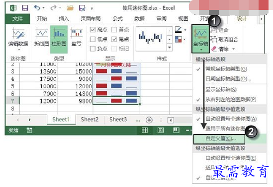Toggle the 负点 checkbox

pos(92,49)
